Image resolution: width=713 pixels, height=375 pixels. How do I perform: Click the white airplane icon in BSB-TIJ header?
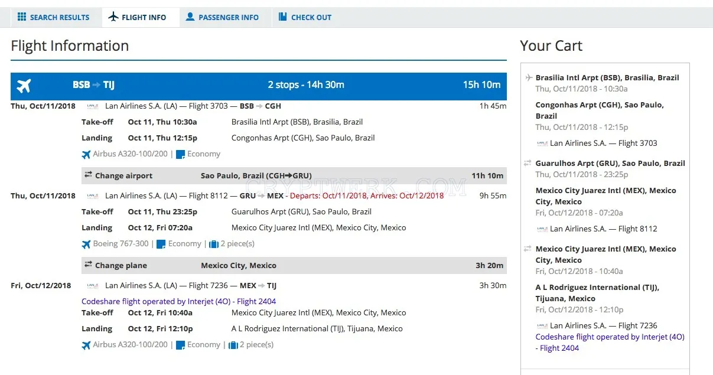pos(24,86)
